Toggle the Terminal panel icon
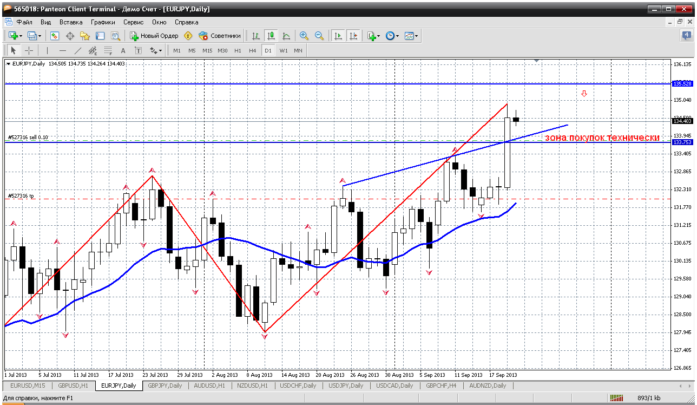 pos(100,36)
